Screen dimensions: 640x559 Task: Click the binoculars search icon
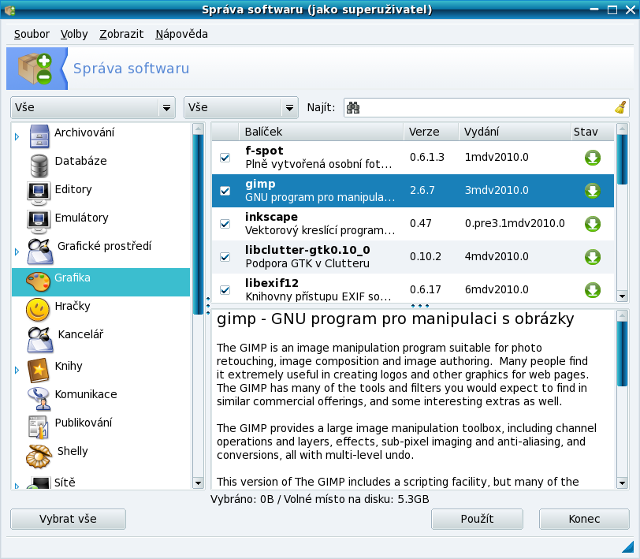[x=353, y=108]
